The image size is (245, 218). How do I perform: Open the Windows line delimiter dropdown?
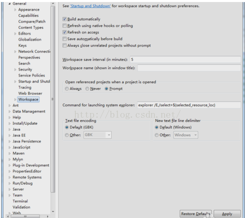pos(186,135)
